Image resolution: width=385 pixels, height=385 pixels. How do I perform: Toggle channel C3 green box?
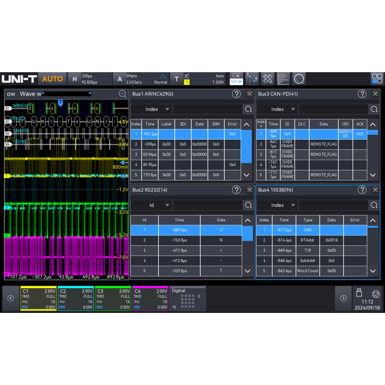tap(113, 298)
